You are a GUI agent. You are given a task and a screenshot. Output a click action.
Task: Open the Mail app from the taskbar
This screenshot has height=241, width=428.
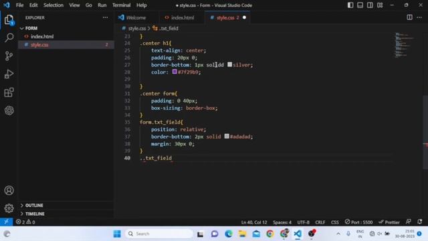[x=256, y=234]
